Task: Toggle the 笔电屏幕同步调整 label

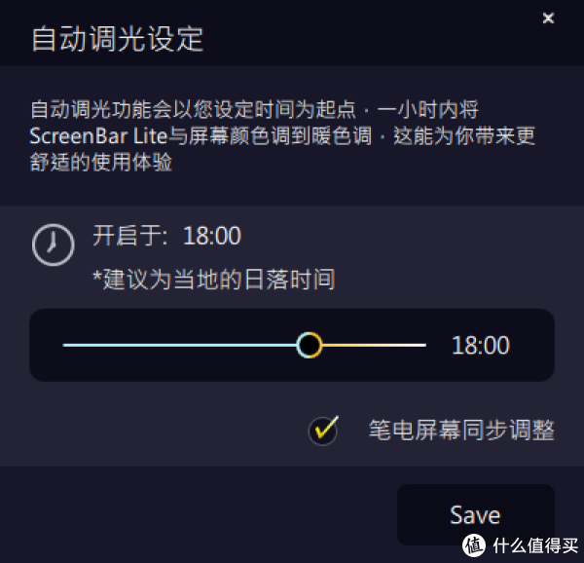Action: click(x=461, y=431)
